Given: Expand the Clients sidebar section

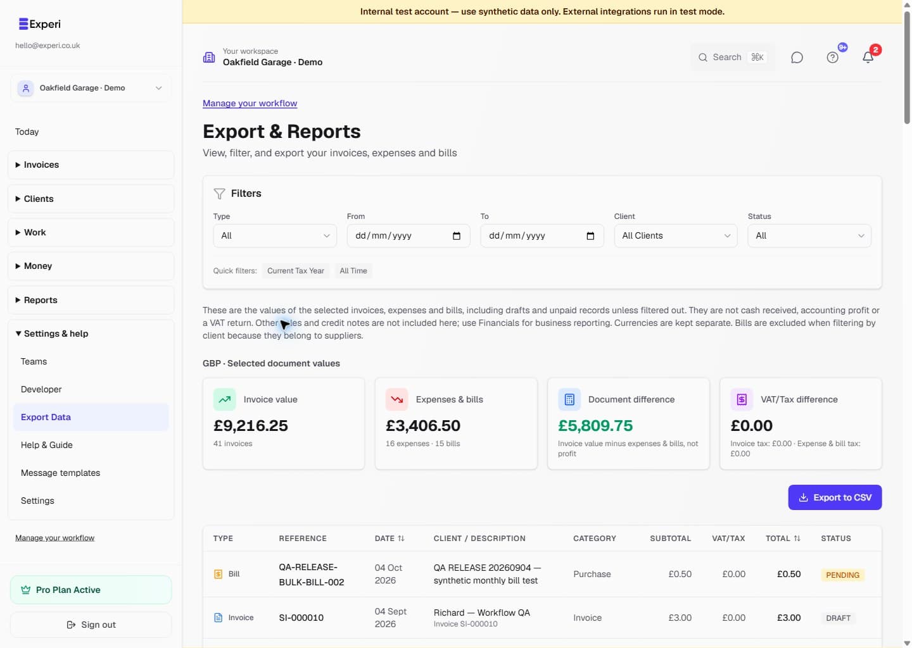Looking at the screenshot, I should point(91,199).
